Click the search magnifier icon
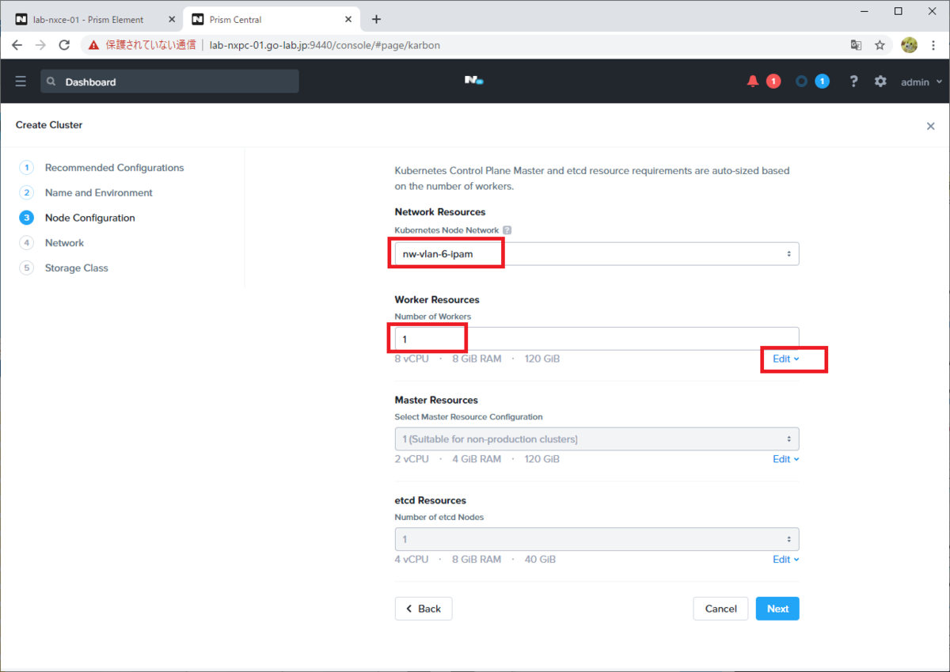Viewport: 950px width, 672px height. tap(52, 82)
